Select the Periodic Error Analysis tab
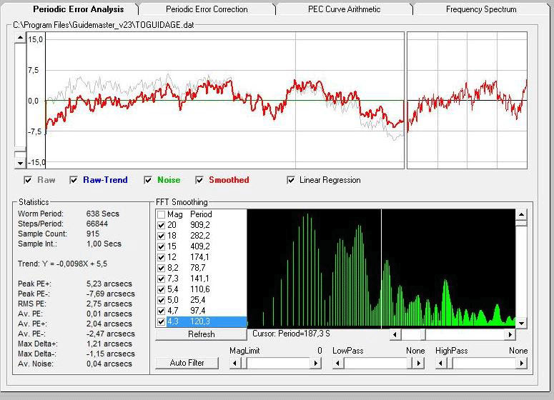 [x=79, y=9]
